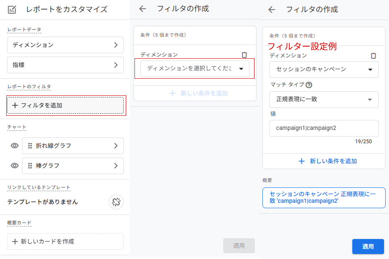
Task: Grab the 折れ線グラフ drag handle icon
Action: [30, 146]
